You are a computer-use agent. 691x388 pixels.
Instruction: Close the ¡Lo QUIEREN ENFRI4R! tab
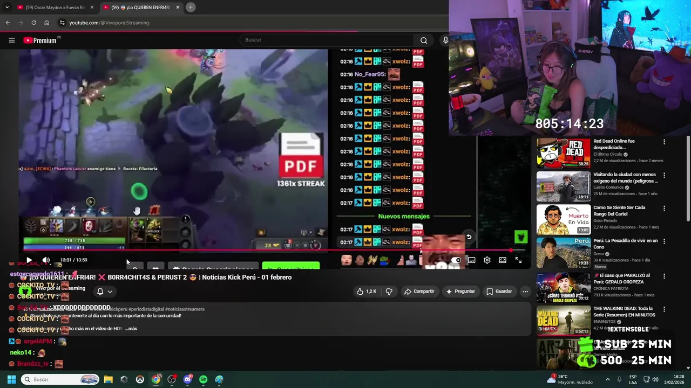(177, 7)
